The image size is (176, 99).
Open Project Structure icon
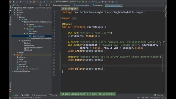pyautogui.click(x=112, y=2)
